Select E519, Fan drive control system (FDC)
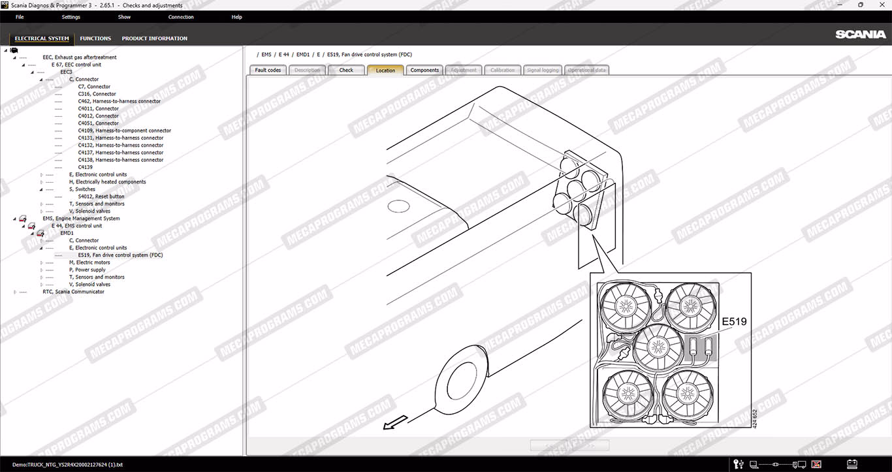 [x=120, y=255]
